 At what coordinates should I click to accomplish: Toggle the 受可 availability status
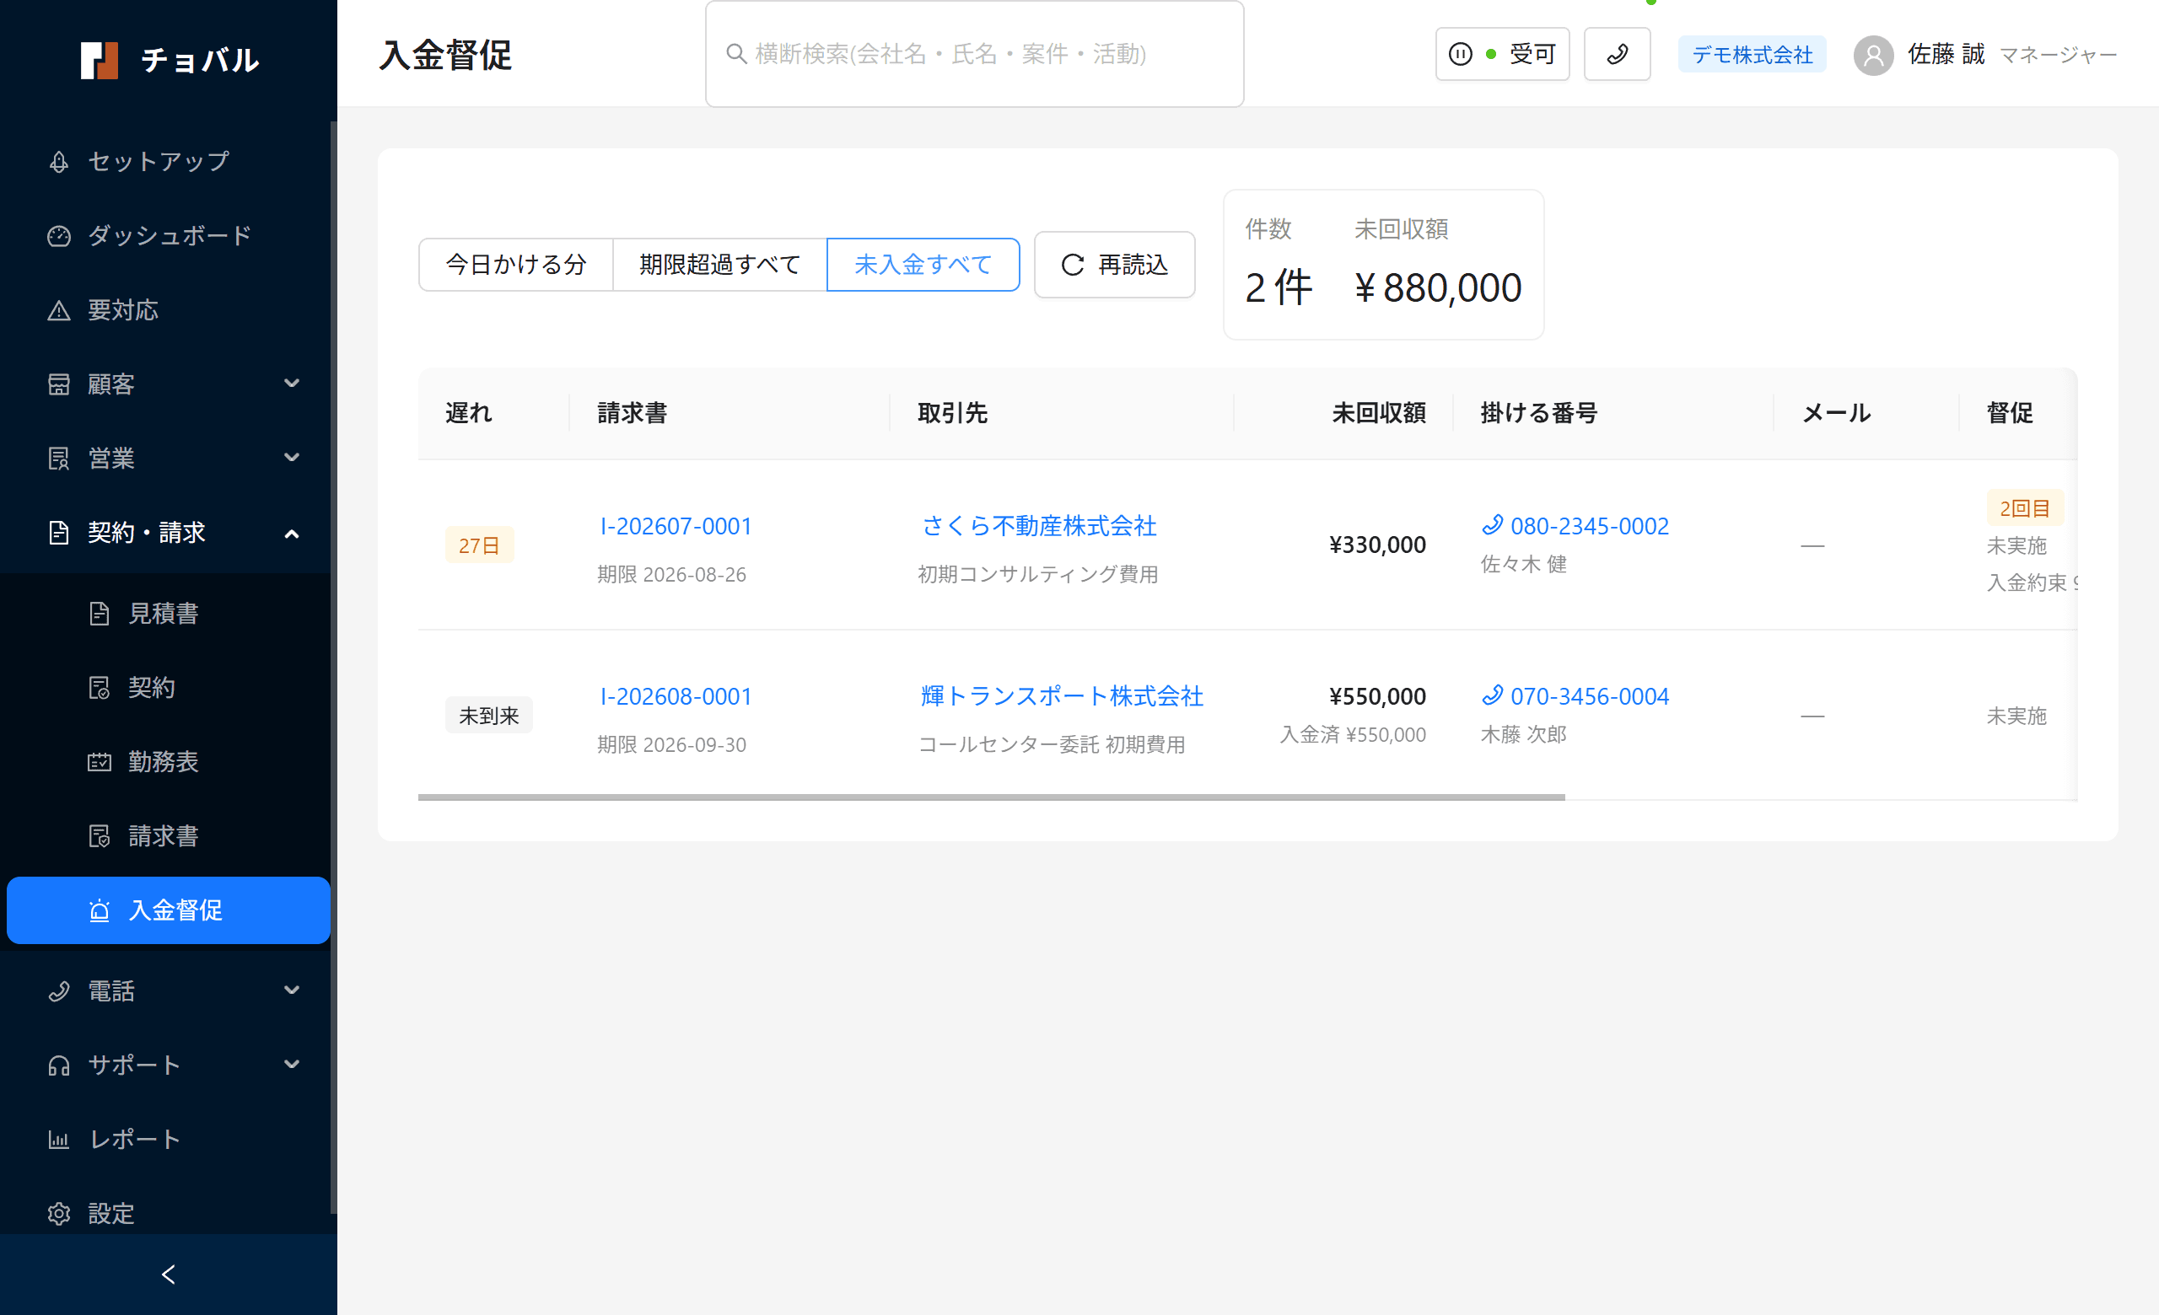coord(1502,54)
